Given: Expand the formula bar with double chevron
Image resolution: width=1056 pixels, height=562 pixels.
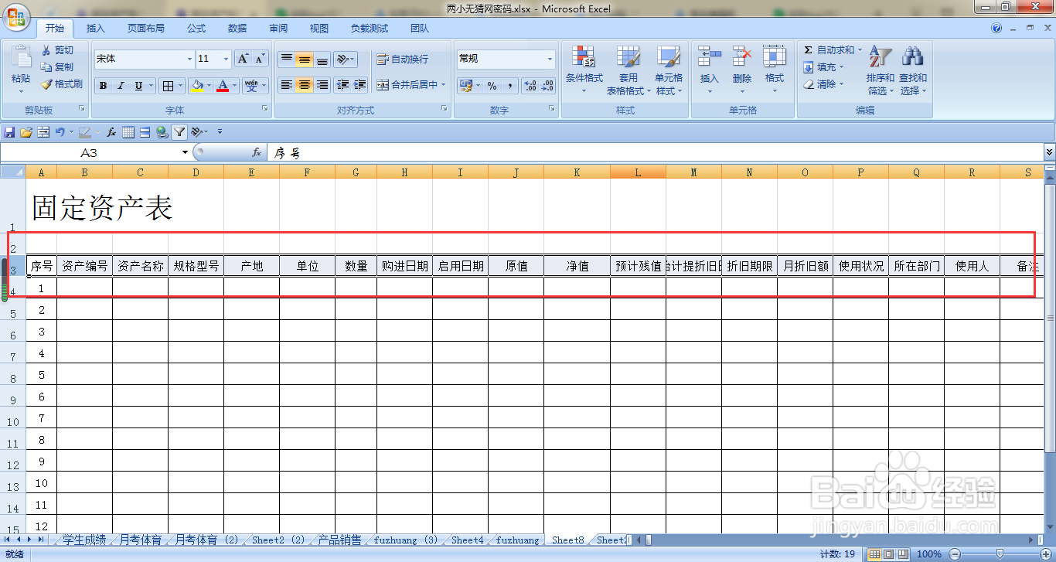Looking at the screenshot, I should [1049, 153].
